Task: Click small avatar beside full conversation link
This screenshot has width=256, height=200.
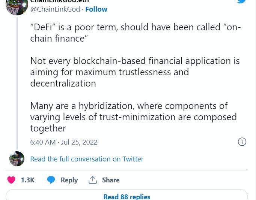Action: click(17, 159)
